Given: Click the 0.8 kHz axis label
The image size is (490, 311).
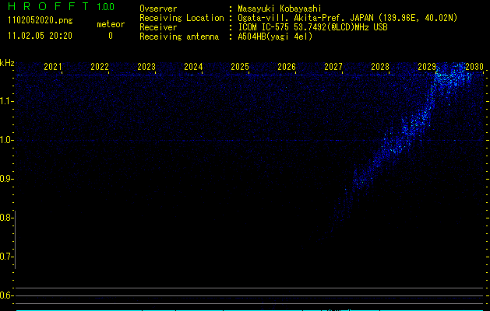Looking at the screenshot, I should tap(7, 218).
